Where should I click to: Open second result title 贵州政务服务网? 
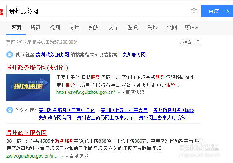[27, 133]
